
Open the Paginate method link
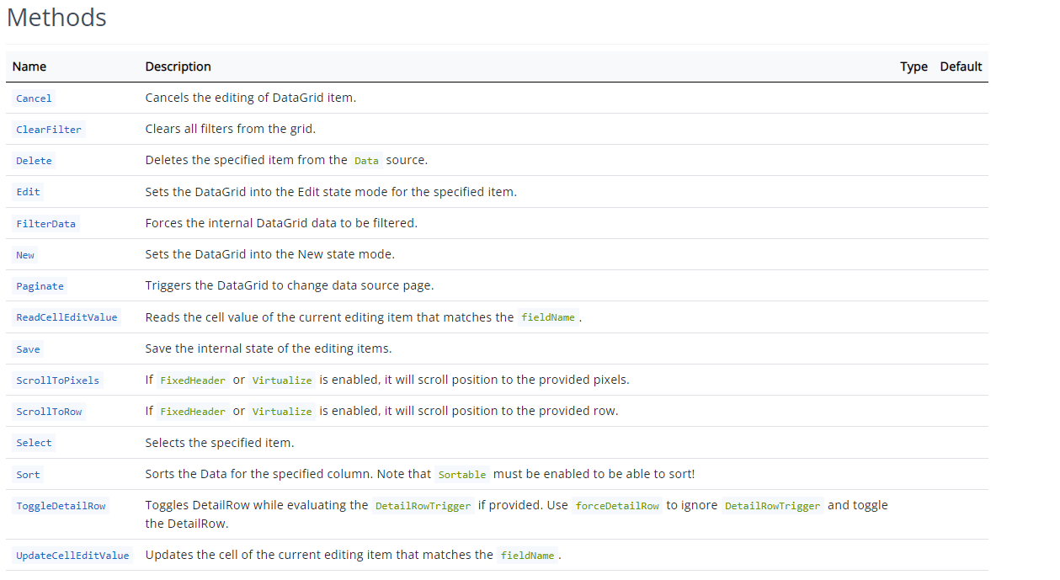pyautogui.click(x=40, y=285)
